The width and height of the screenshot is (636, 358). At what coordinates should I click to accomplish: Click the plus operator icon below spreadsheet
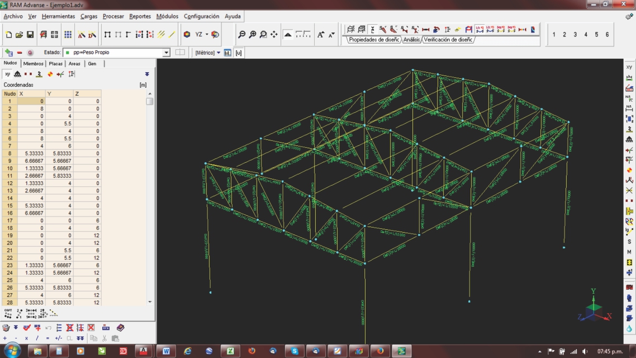[5, 338]
